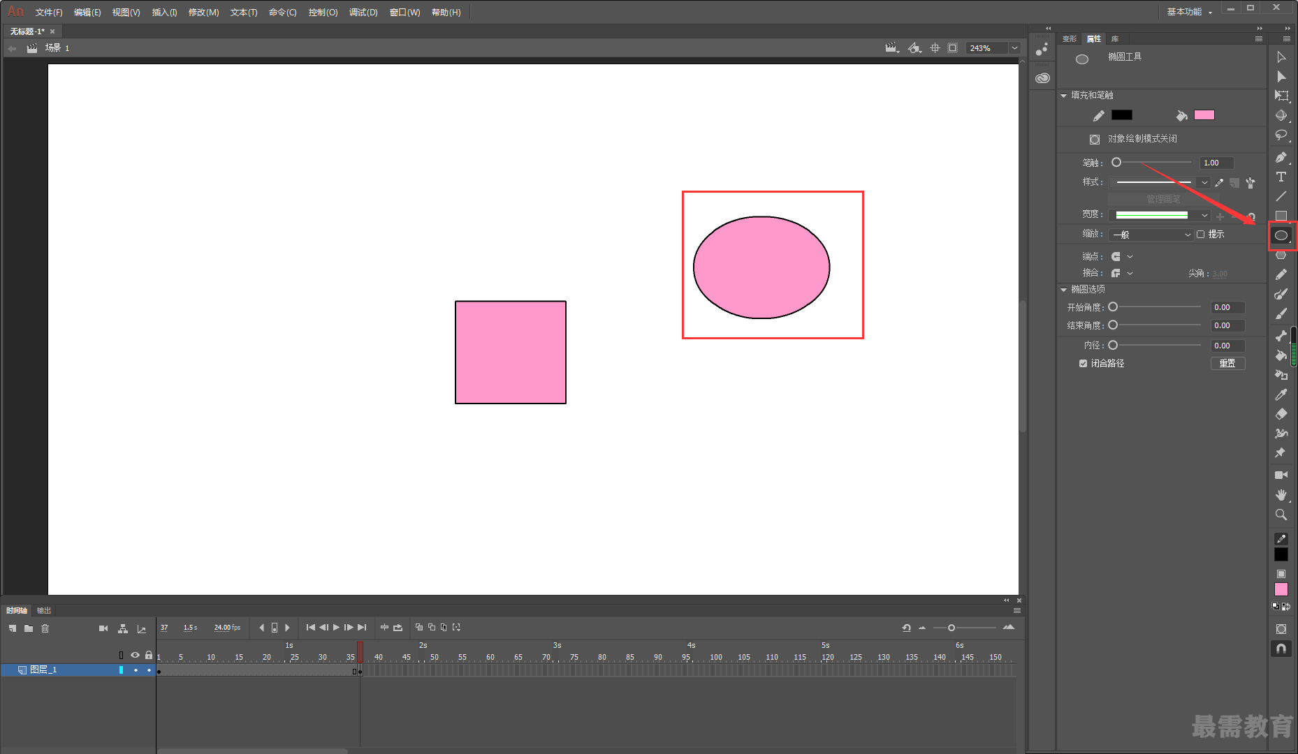Viewport: 1298px width, 754px height.
Task: Select the Eyedropper tool
Action: (x=1281, y=395)
